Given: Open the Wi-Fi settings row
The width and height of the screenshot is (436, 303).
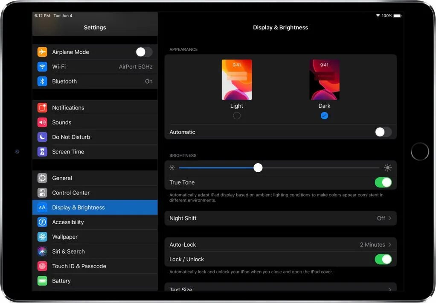Looking at the screenshot, I should click(x=95, y=66).
